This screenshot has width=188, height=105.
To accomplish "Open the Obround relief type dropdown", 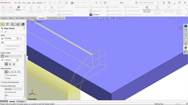I will (13, 89).
